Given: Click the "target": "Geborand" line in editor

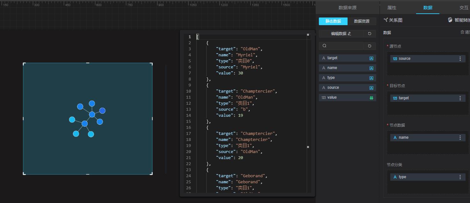Looking at the screenshot, I should tap(242, 176).
